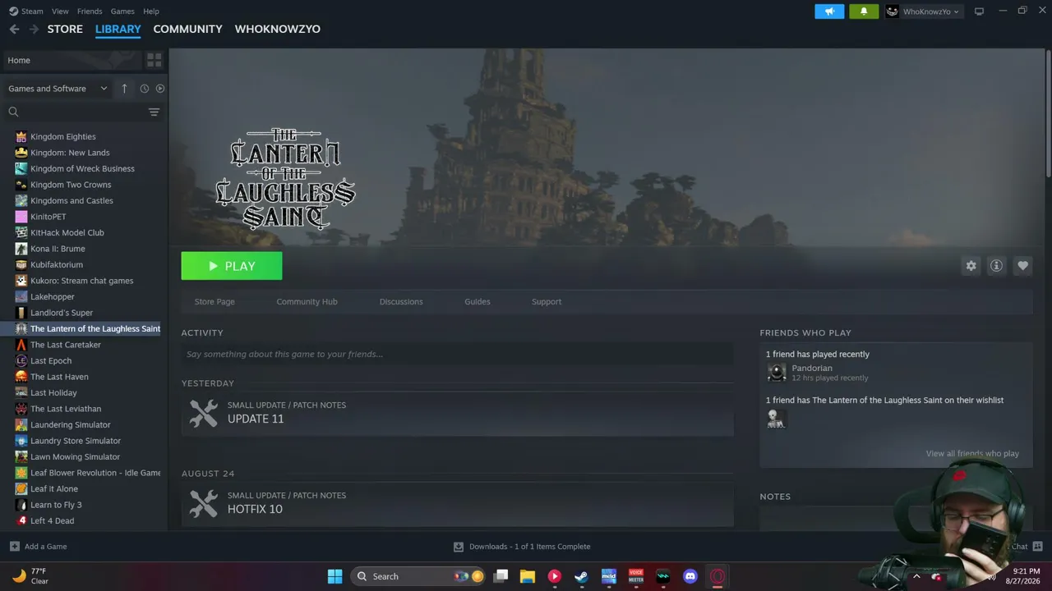Click the wishlist friend's avatar
The height and width of the screenshot is (591, 1052).
coord(776,419)
